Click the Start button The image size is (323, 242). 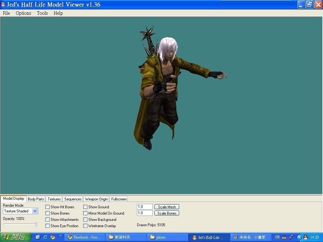(16, 237)
